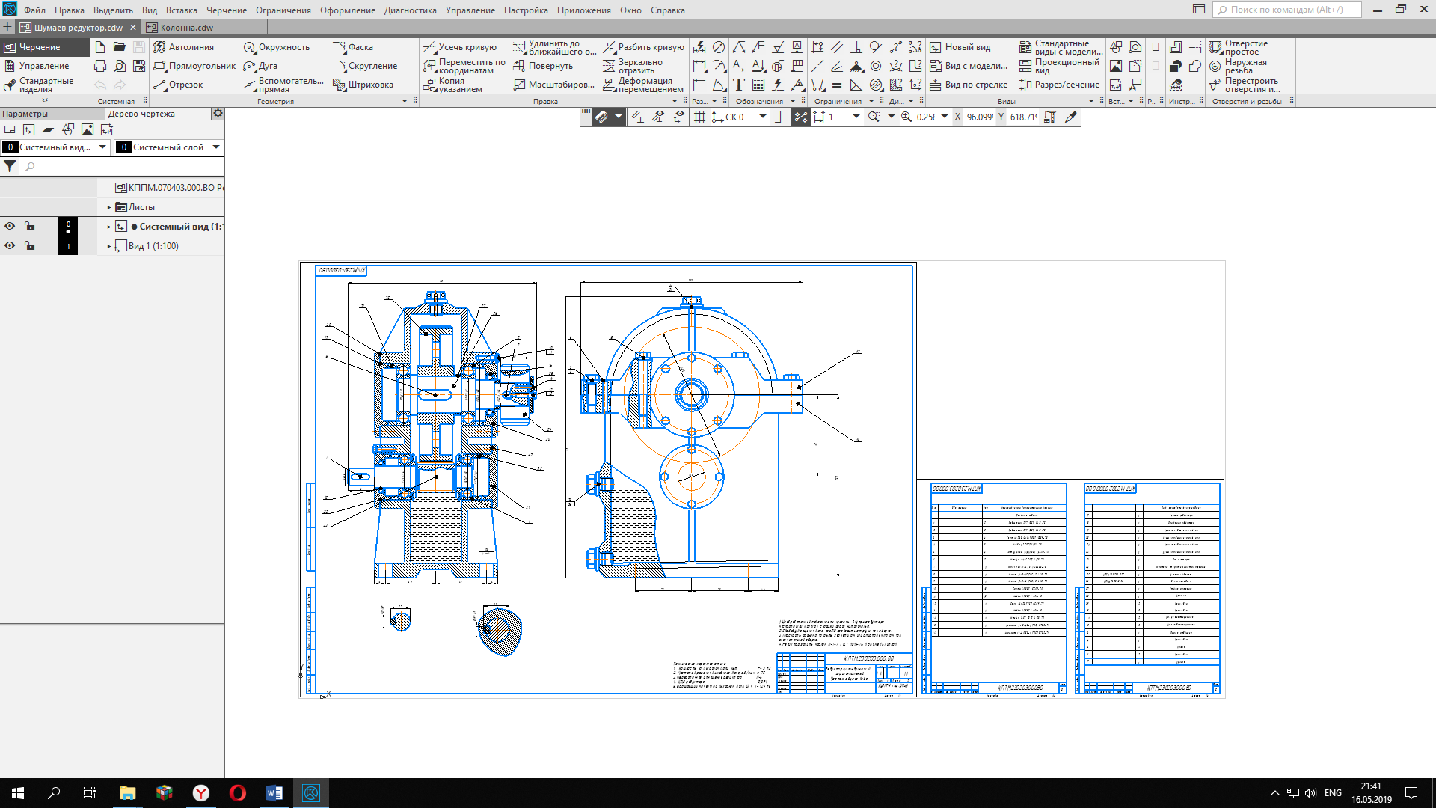The image size is (1436, 808).
Task: Open the zoom scale dropdown arrow
Action: (945, 117)
